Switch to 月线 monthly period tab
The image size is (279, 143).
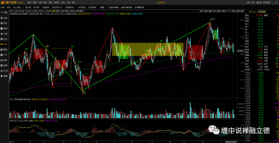pos(62,11)
